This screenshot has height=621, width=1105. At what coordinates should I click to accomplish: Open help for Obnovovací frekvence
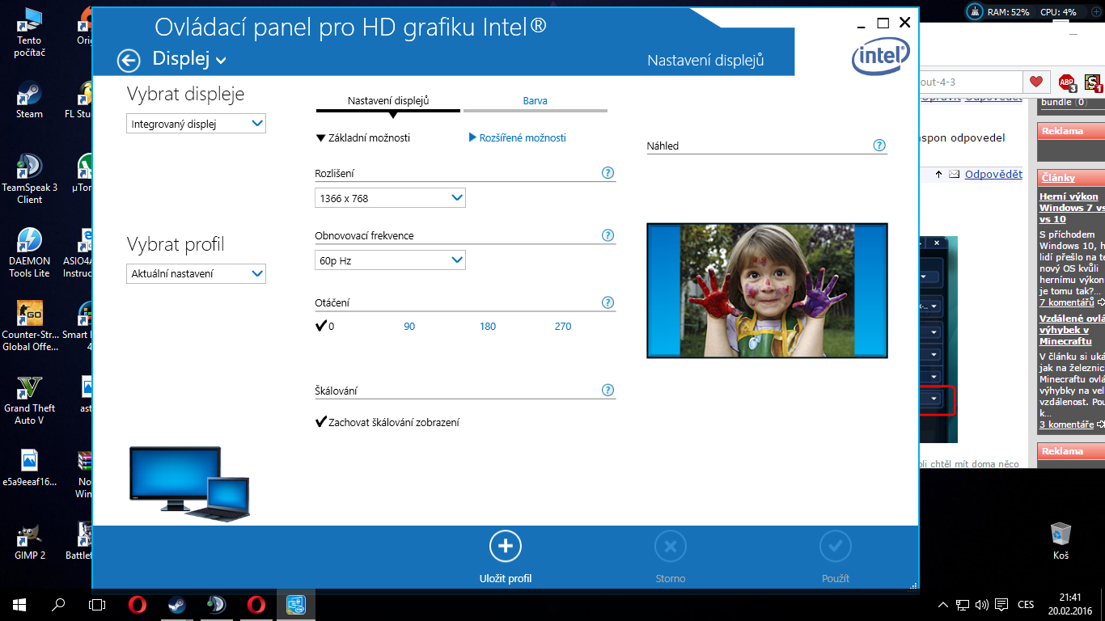point(608,235)
